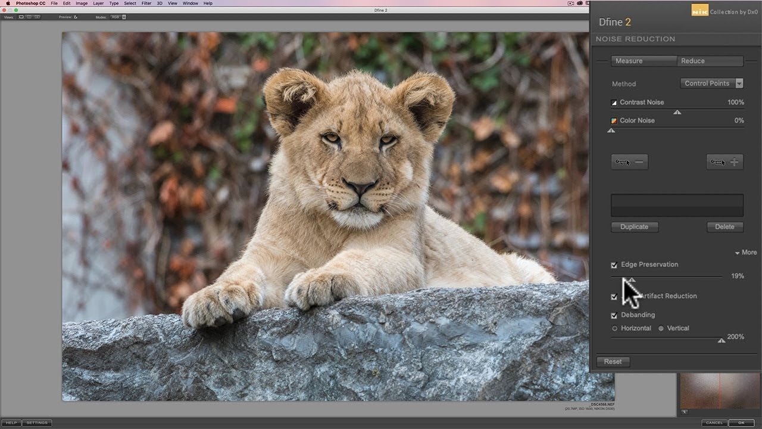Click the Edge Preservation slider track
Viewport: 762px width, 429px height.
point(667,276)
